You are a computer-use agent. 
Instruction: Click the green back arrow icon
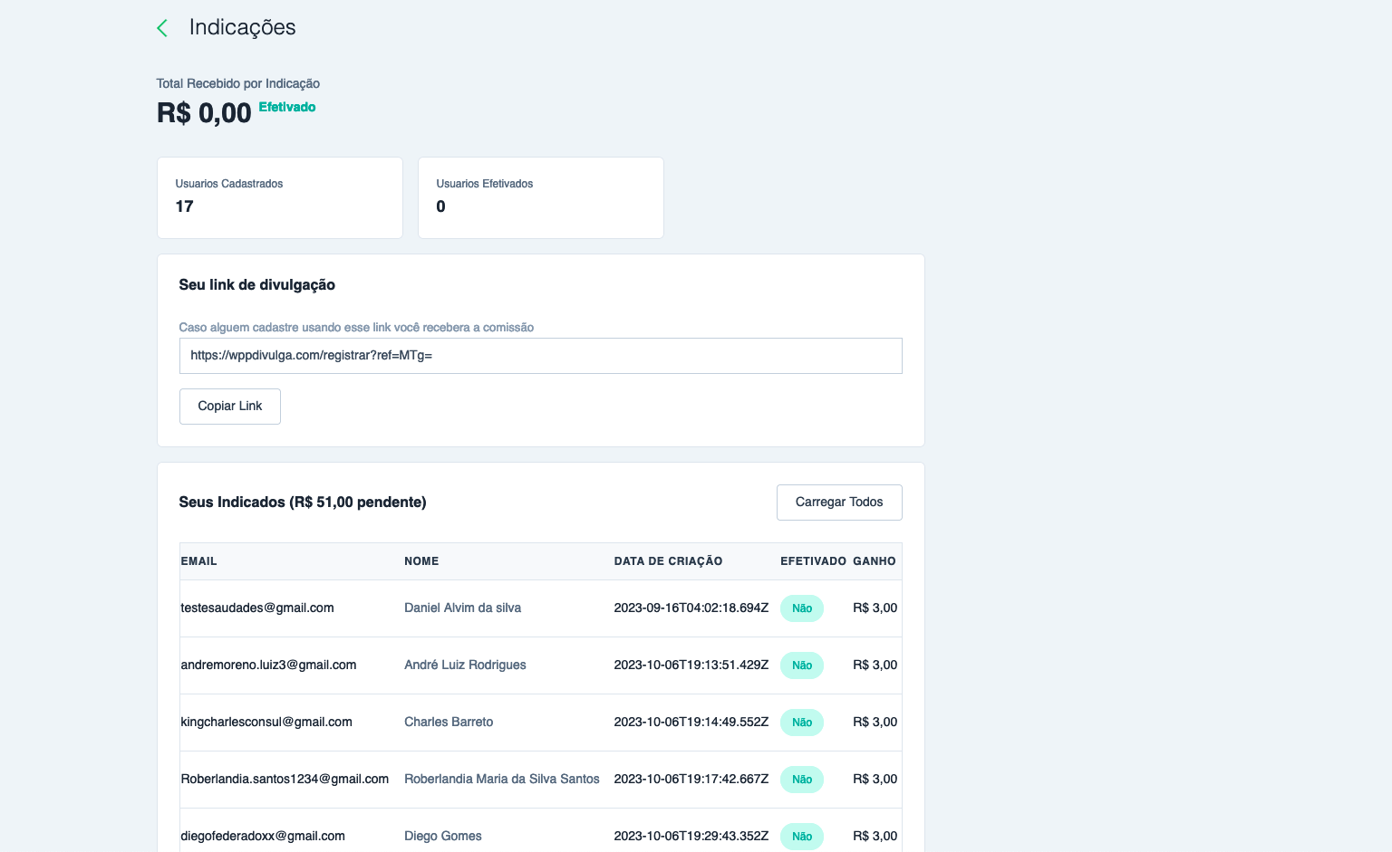coord(162,28)
